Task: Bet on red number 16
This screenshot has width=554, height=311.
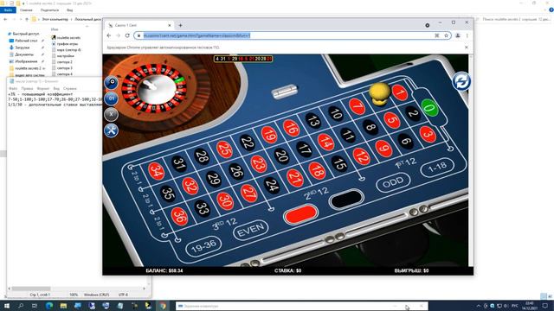Action: [x=291, y=128]
